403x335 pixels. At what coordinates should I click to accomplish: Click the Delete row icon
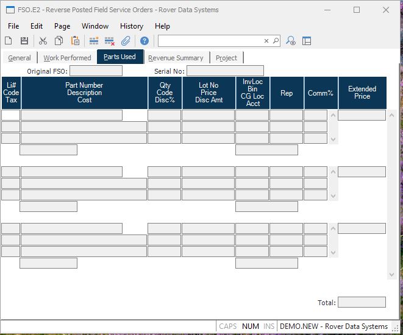[110, 41]
